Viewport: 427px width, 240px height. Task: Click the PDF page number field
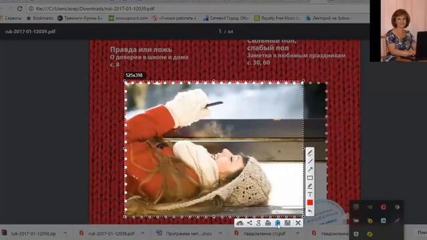pyautogui.click(x=220, y=31)
